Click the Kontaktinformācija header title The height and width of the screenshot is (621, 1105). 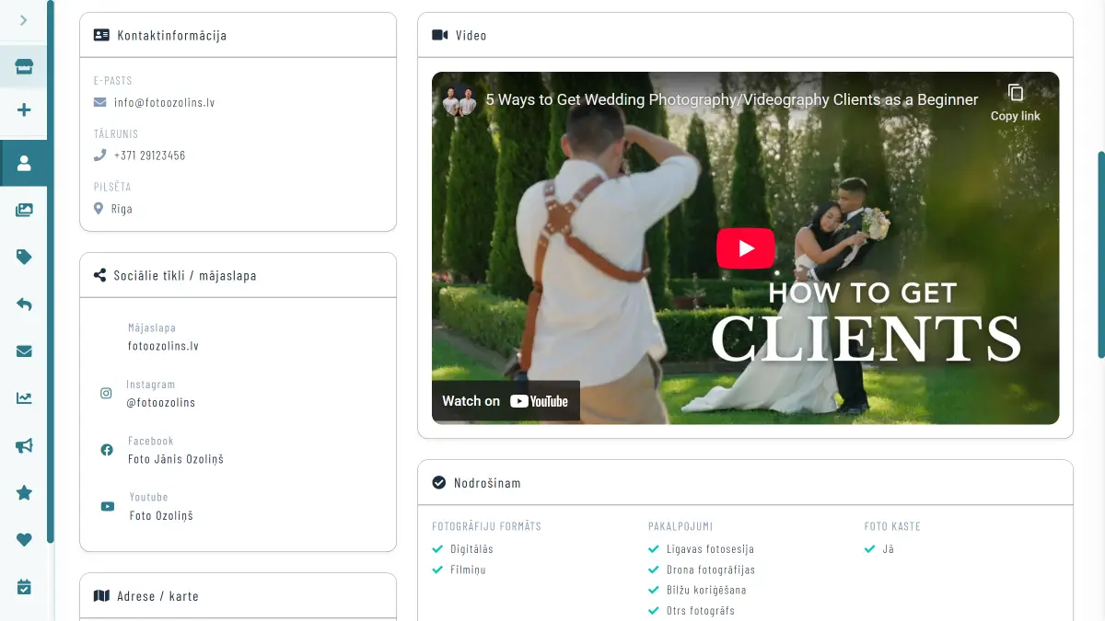tap(171, 36)
